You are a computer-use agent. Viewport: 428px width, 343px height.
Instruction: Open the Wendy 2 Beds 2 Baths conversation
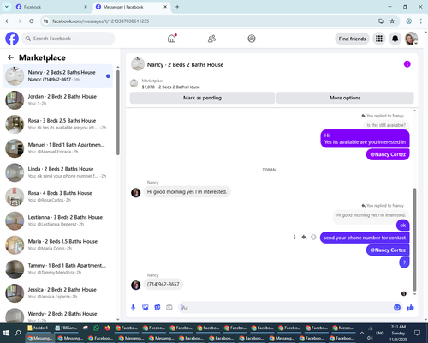pos(57,316)
